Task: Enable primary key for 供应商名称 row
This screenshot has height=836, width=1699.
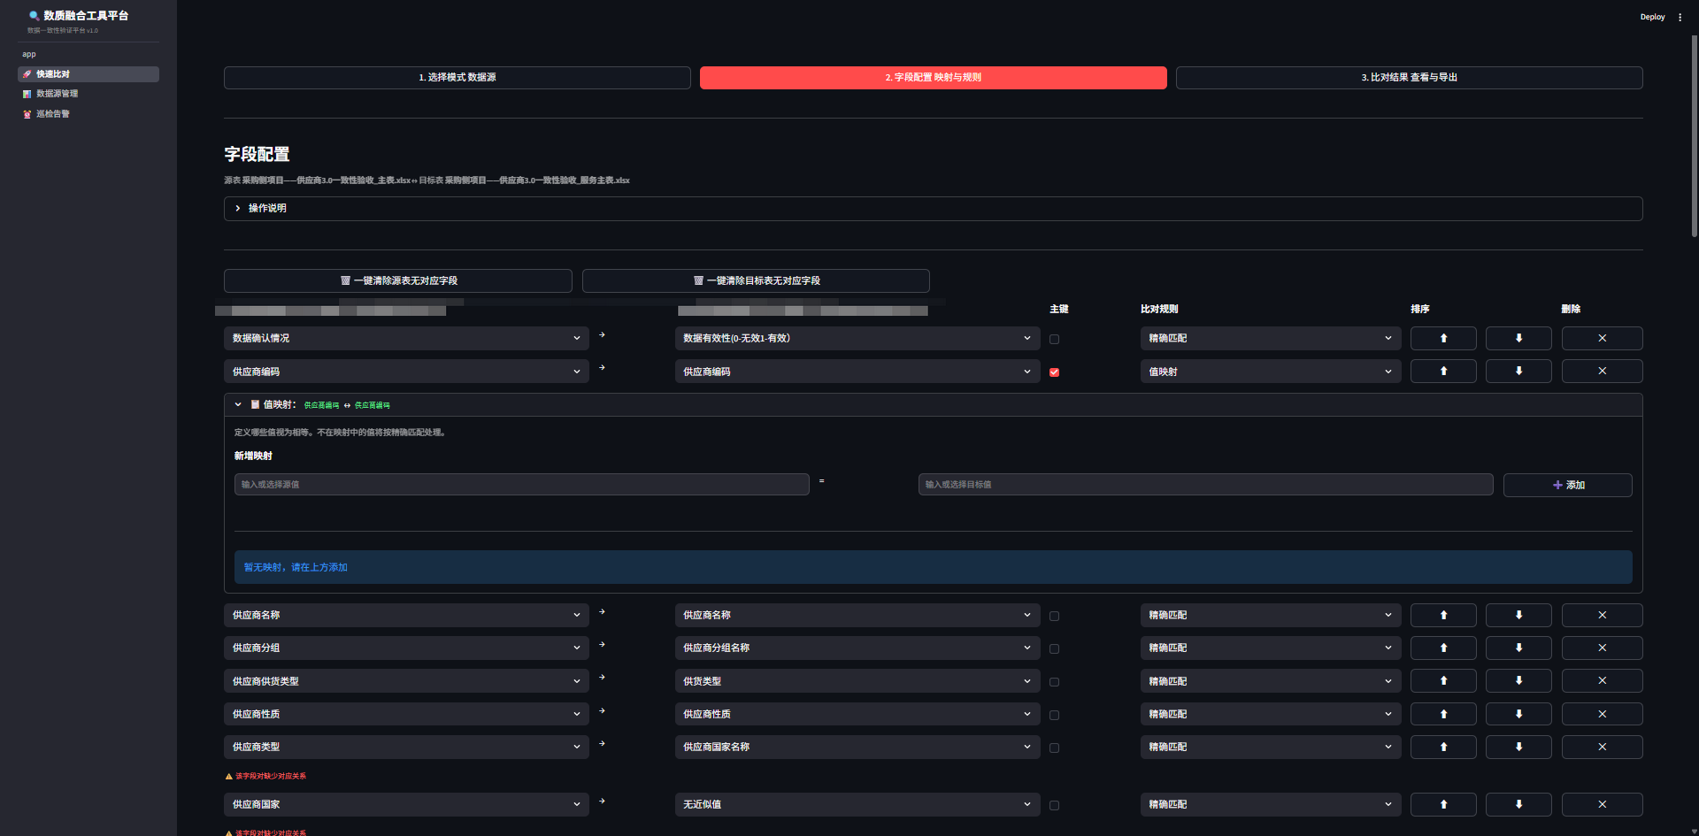Action: pos(1054,616)
